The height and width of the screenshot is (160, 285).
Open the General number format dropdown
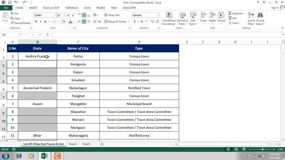158,15
